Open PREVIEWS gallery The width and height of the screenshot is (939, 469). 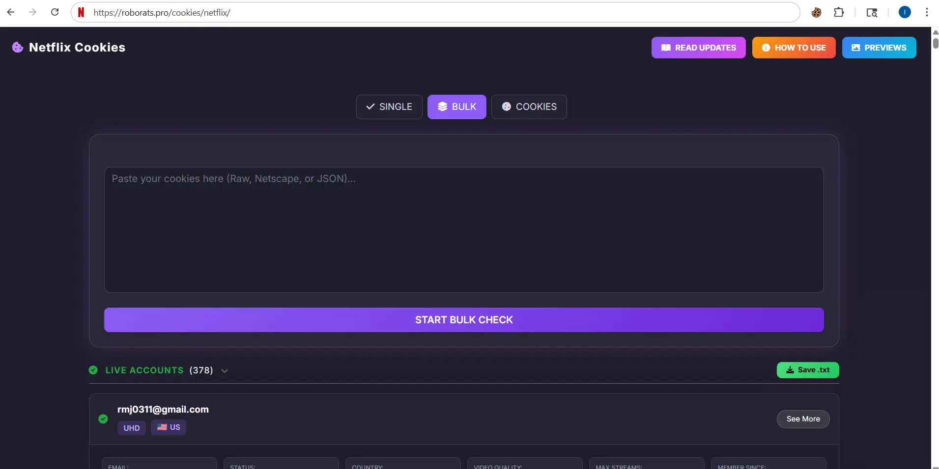coord(879,48)
